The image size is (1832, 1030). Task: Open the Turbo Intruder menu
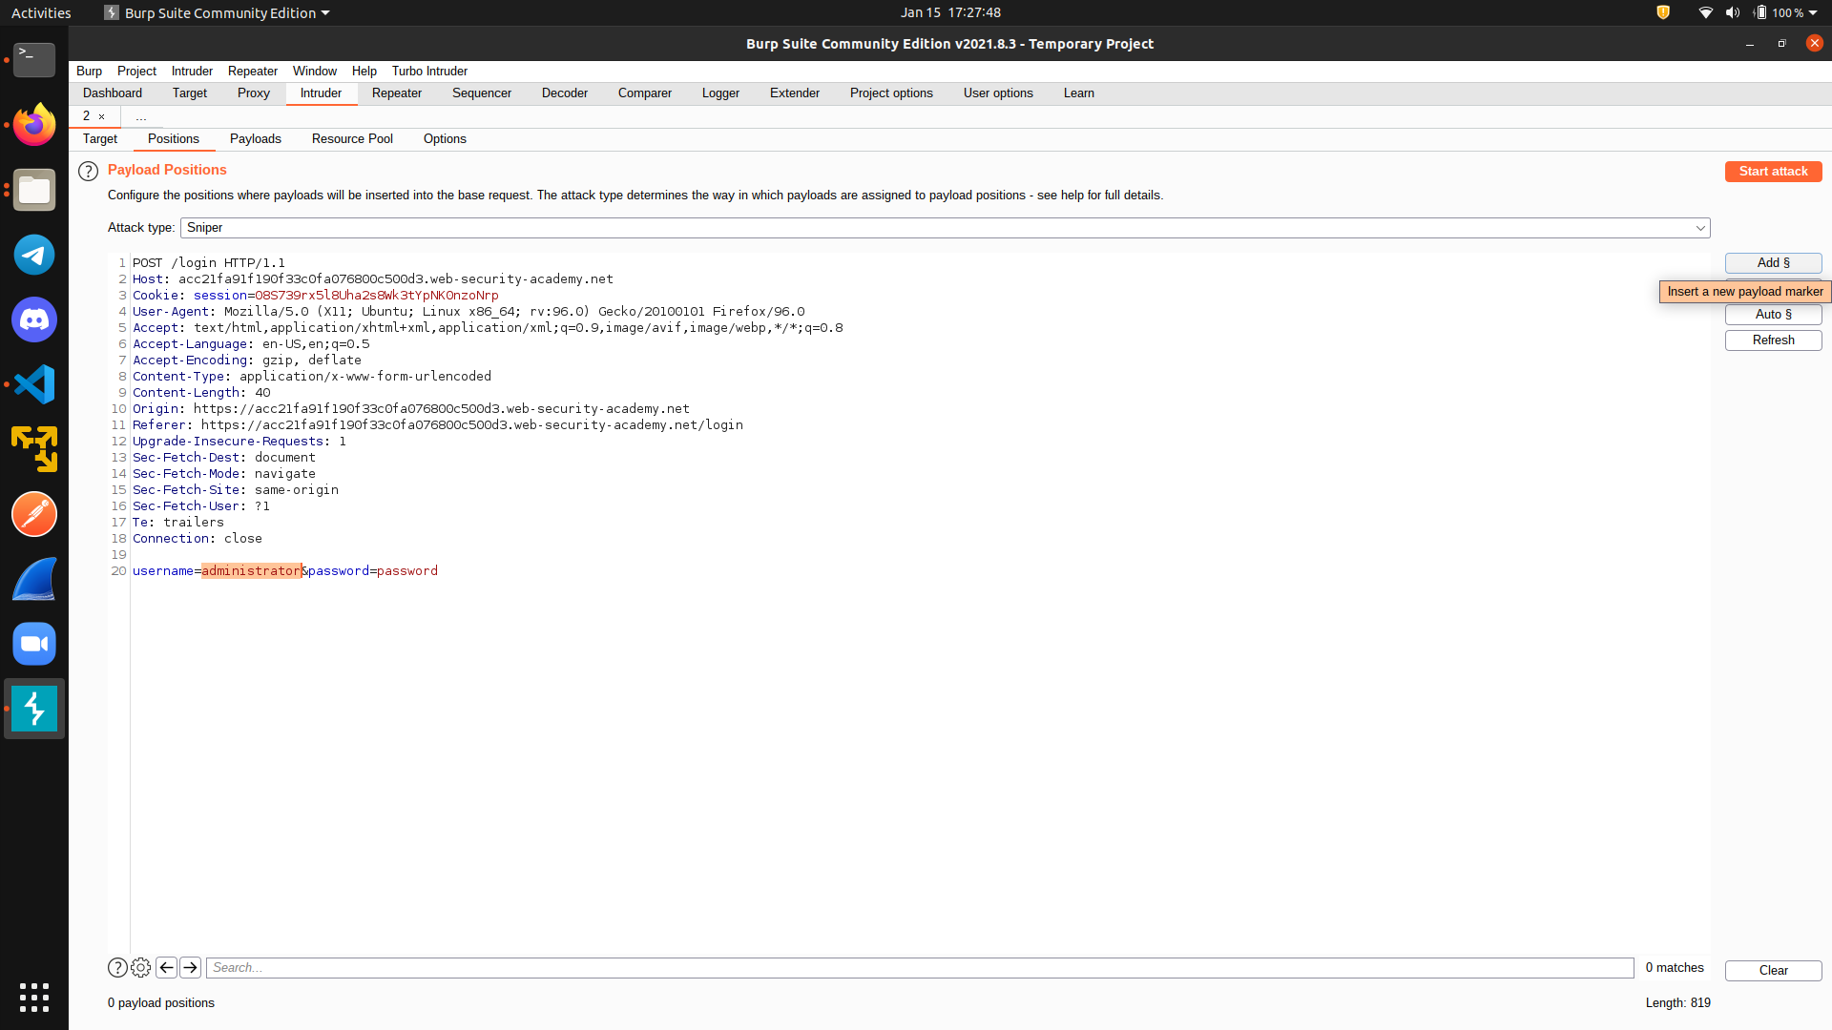click(429, 72)
